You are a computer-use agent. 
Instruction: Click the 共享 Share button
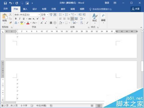click(136, 9)
